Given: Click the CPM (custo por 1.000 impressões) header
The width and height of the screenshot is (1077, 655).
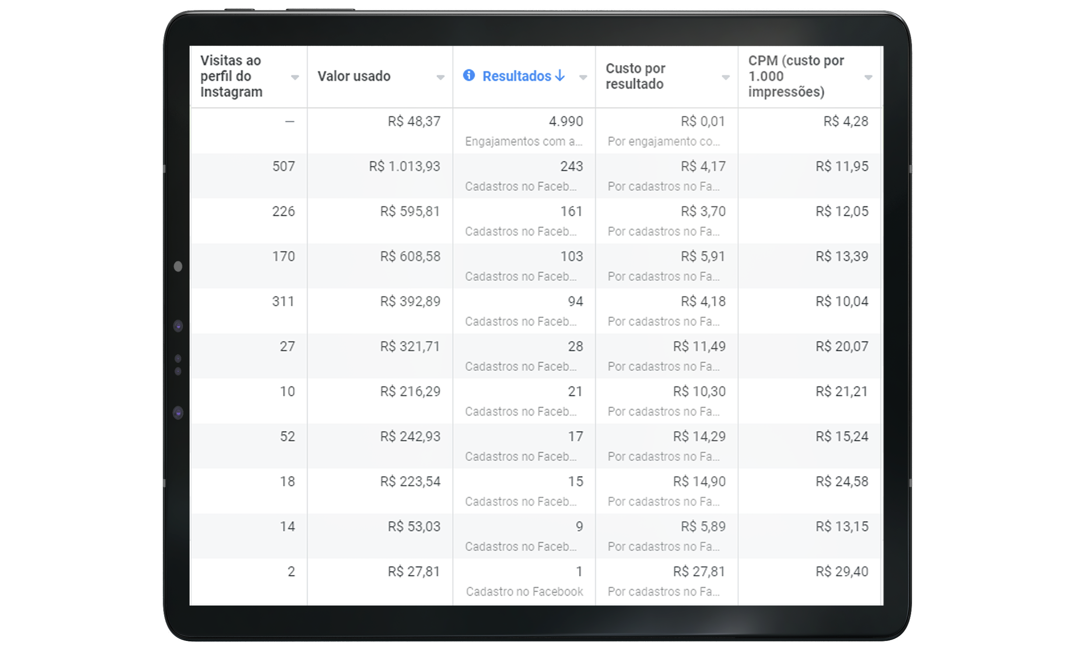Looking at the screenshot, I should coord(796,76).
